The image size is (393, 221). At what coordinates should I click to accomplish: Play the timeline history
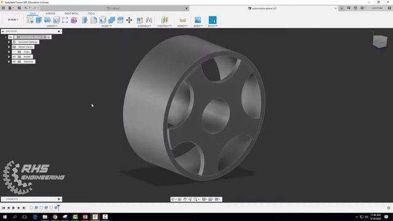pyautogui.click(x=14, y=207)
